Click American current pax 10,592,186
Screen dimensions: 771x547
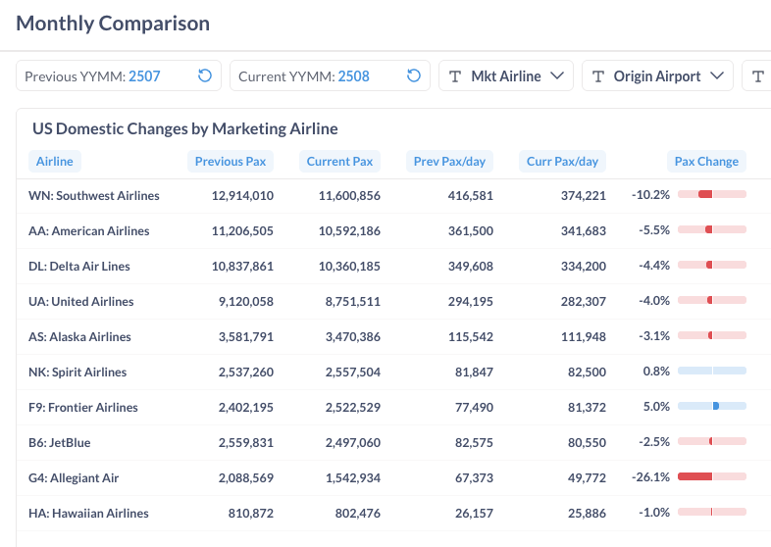(x=349, y=231)
